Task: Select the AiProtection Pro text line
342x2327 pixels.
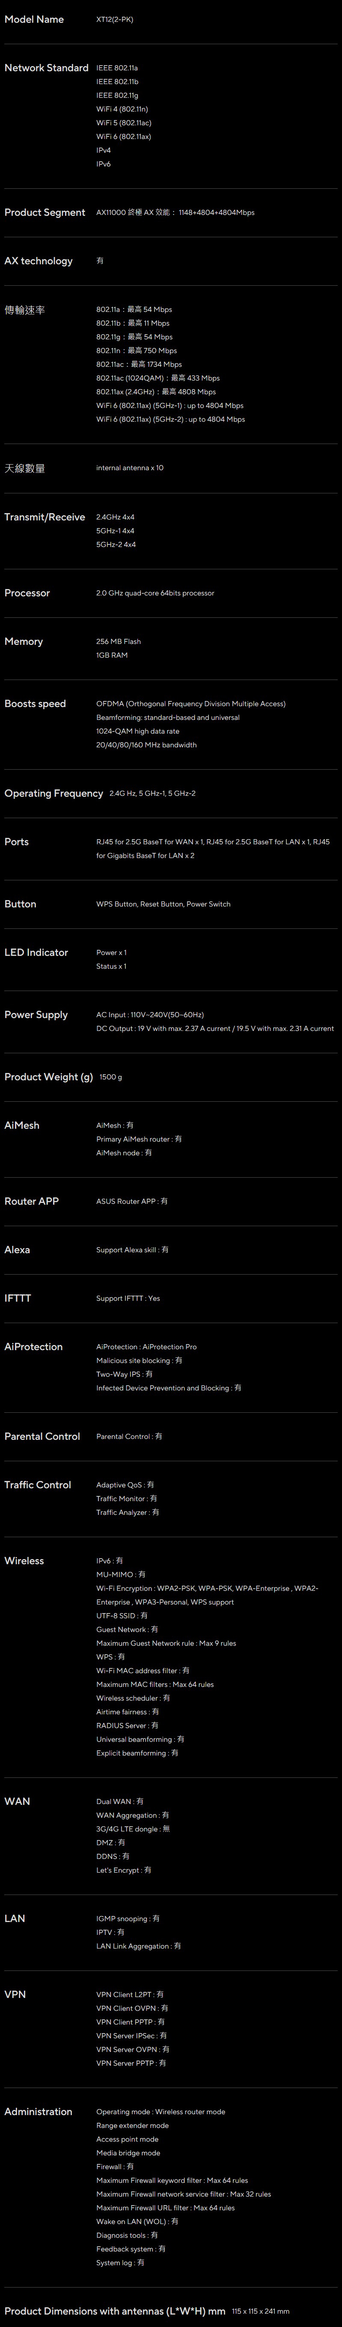Action: tap(146, 1347)
